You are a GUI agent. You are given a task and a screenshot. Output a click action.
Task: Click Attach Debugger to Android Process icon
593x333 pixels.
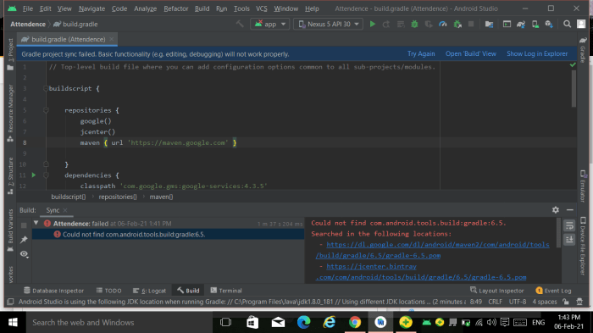pos(457,24)
